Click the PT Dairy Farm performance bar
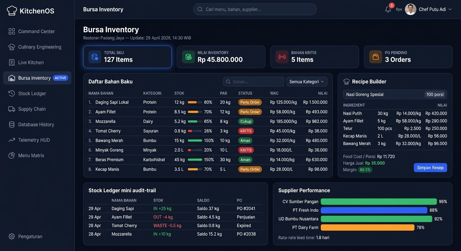This screenshot has width=461, height=251. pyautogui.click(x=367, y=227)
